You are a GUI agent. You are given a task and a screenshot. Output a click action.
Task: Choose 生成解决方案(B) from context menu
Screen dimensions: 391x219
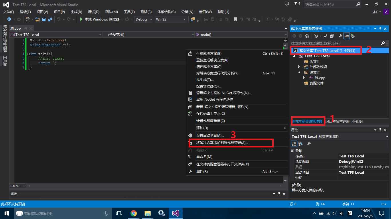[237, 53]
